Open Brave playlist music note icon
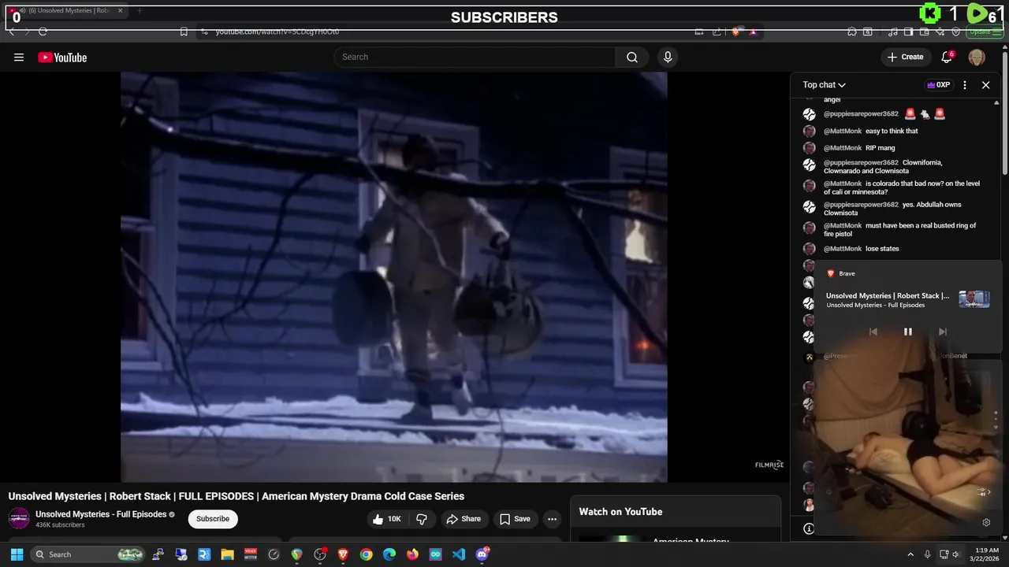This screenshot has height=567, width=1009. (892, 31)
